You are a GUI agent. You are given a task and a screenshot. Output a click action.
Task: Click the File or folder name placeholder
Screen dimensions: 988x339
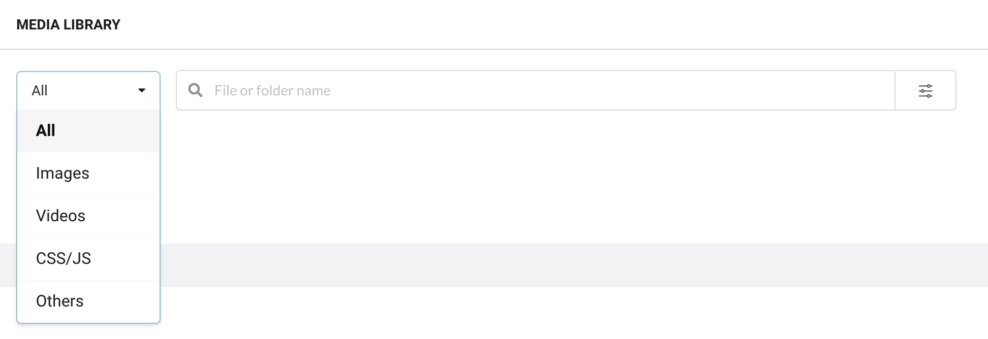coord(272,90)
